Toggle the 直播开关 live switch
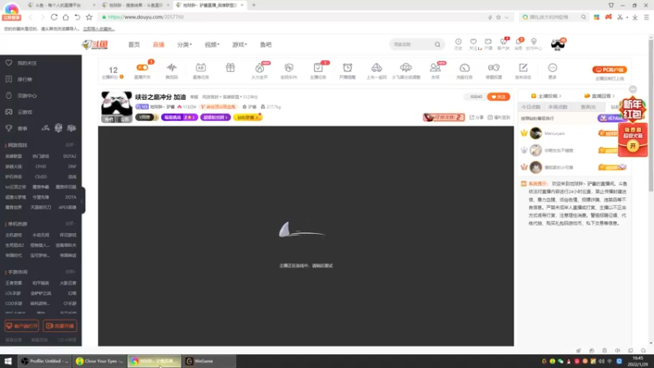 point(142,68)
